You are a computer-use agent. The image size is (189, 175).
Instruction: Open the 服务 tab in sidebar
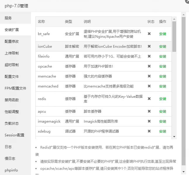[x=16, y=18]
